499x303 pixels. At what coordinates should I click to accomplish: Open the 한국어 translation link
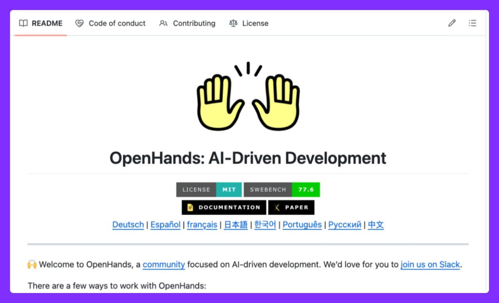pyautogui.click(x=265, y=225)
